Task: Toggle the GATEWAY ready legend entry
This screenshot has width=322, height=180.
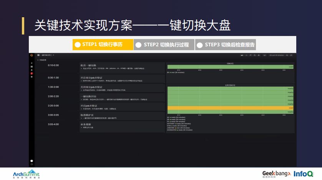Action: [179, 123]
